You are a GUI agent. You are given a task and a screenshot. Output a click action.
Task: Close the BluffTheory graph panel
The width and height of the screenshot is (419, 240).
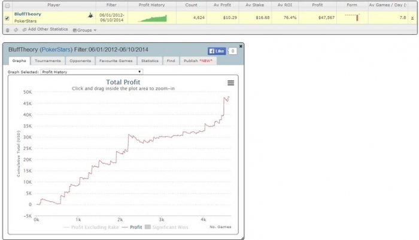click(x=241, y=46)
